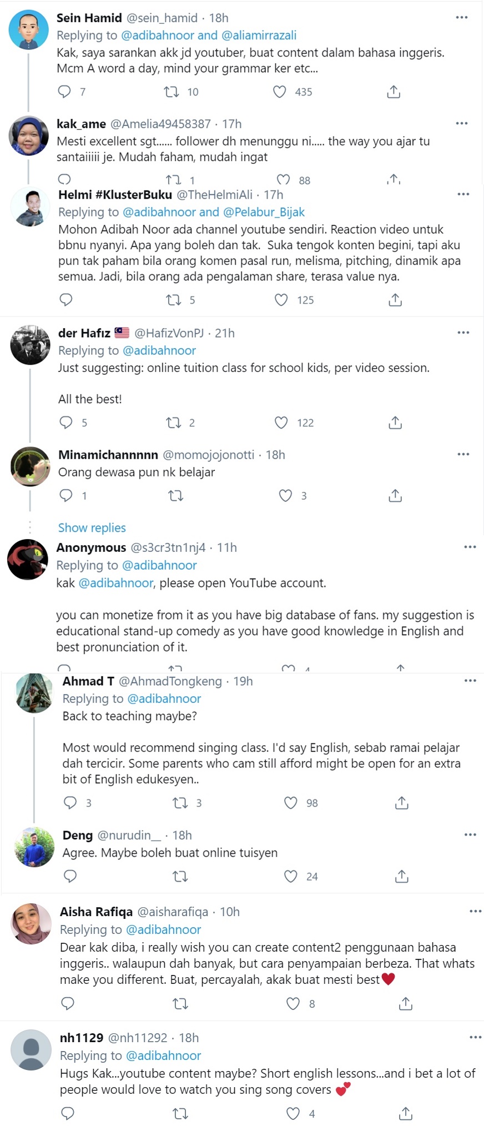The width and height of the screenshot is (484, 1126).
Task: Open more options for Aisha Rafiqa's tweet
Action: 476,911
